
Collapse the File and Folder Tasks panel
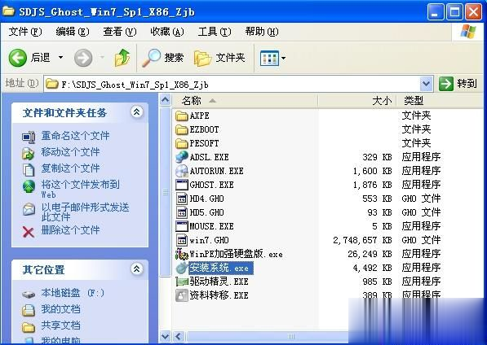coord(137,111)
